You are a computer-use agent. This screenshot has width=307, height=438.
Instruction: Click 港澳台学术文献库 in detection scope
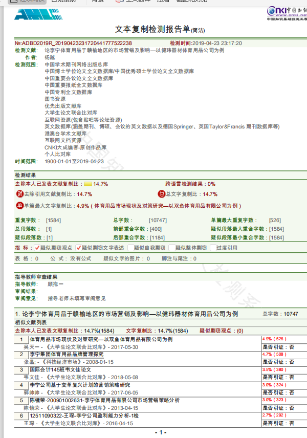[x=65, y=134]
